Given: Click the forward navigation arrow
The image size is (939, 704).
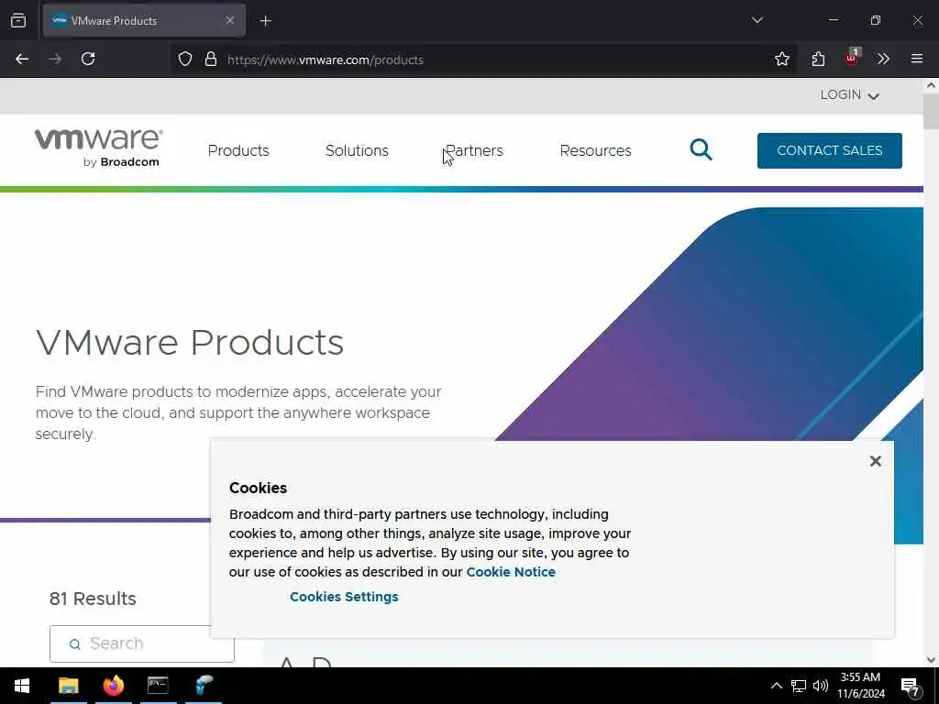Looking at the screenshot, I should point(55,59).
